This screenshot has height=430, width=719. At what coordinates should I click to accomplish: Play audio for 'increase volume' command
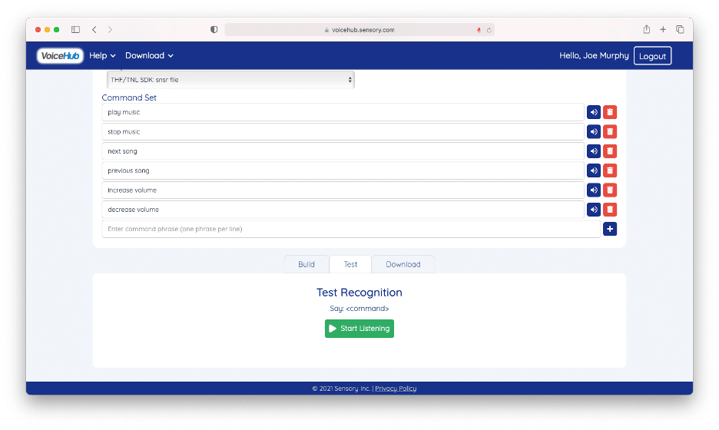593,190
